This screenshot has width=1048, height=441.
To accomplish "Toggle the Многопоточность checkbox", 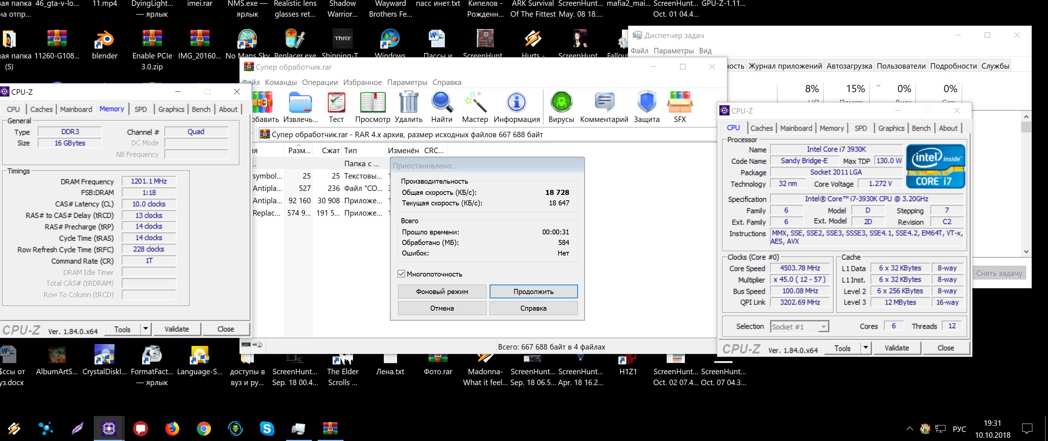I will tap(402, 274).
